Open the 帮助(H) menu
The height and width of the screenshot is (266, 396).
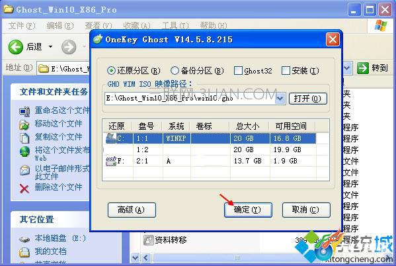coord(214,26)
